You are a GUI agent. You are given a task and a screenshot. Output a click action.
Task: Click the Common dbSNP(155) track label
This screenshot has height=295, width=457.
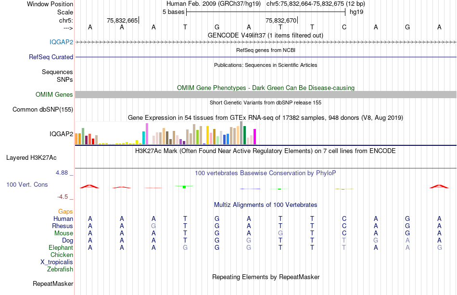pos(43,110)
